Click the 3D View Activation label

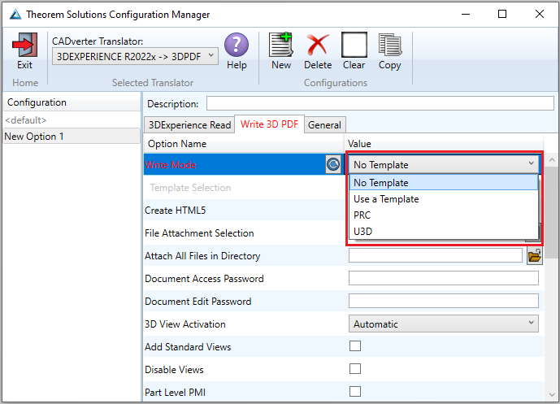[185, 324]
